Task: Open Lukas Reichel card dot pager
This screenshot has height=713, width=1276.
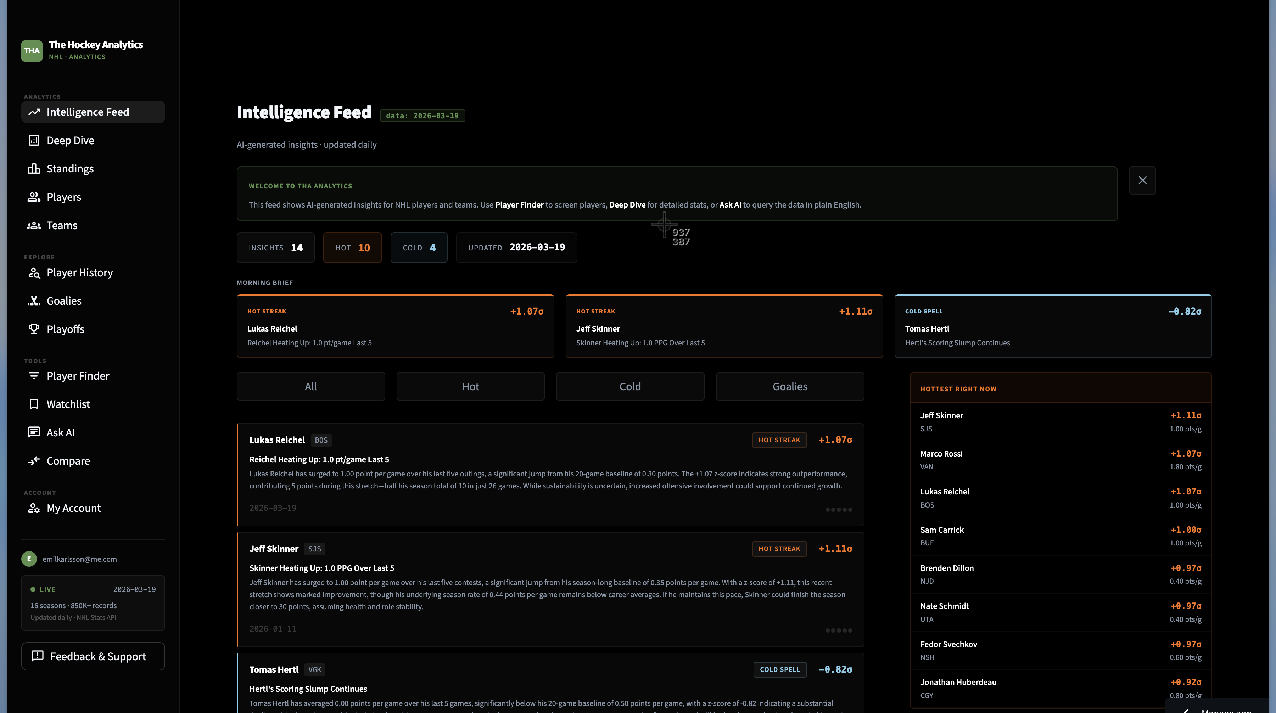Action: [x=839, y=509]
